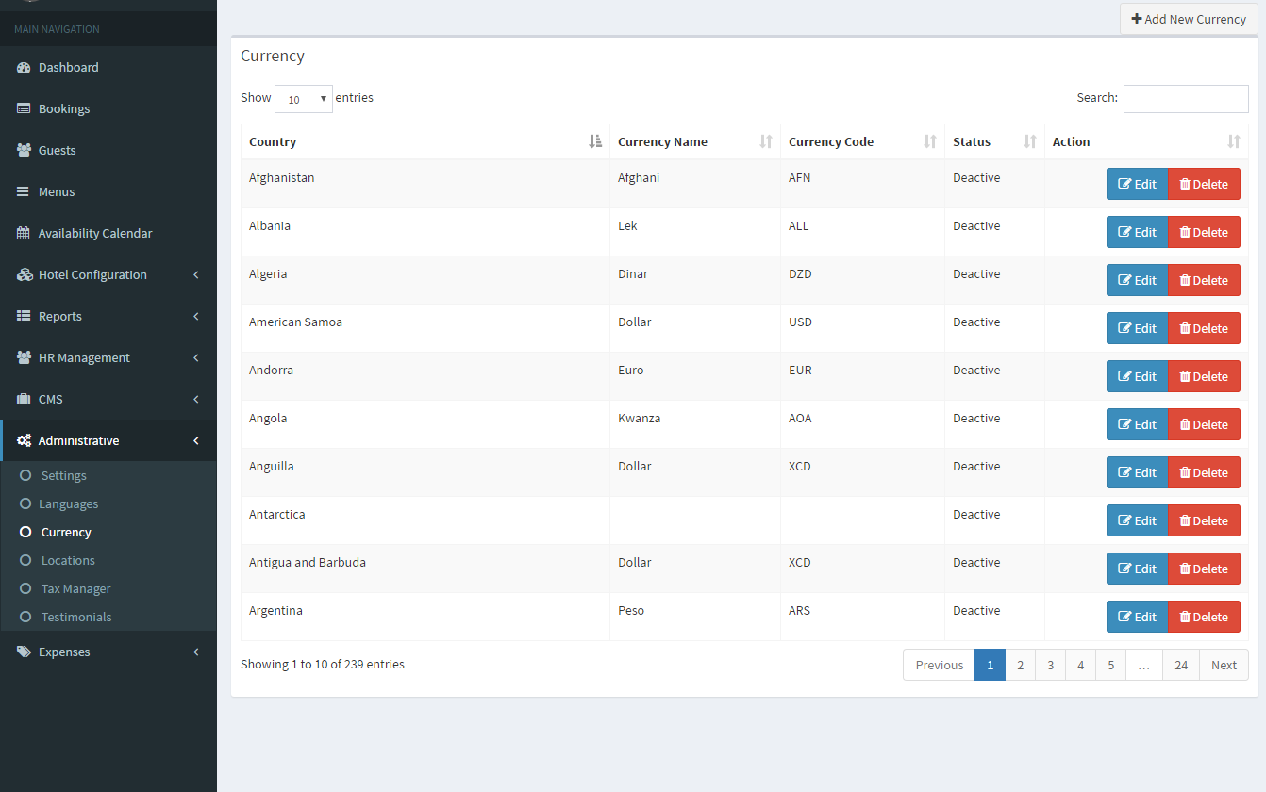Sort table by Country column sort icon
Viewport: 1266px width, 792px height.
[x=595, y=141]
